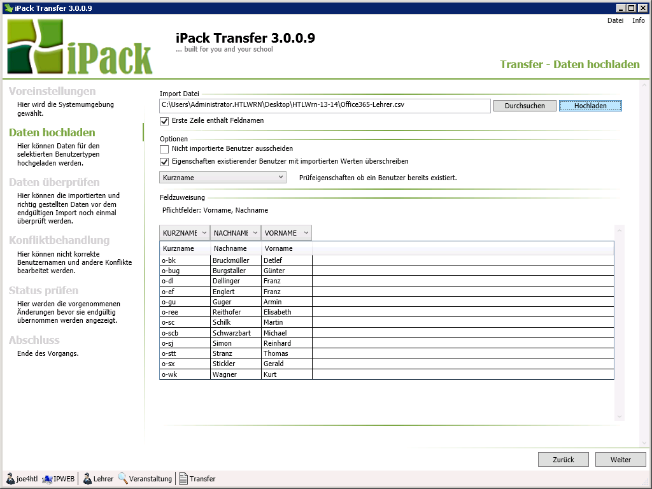Select the Dellinger cell
The image size is (652, 489).
pos(236,281)
